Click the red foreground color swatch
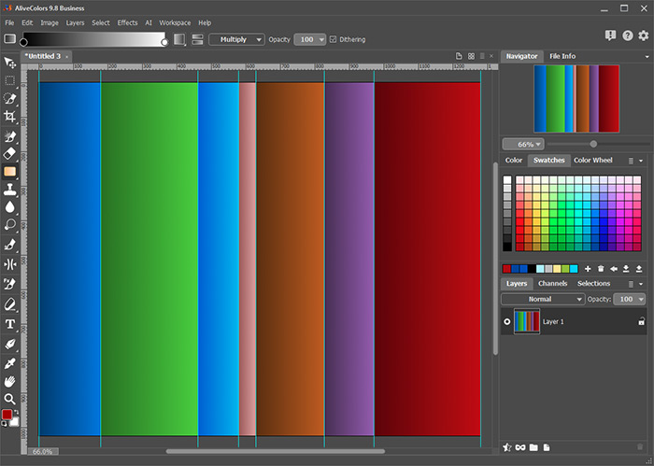 7,414
